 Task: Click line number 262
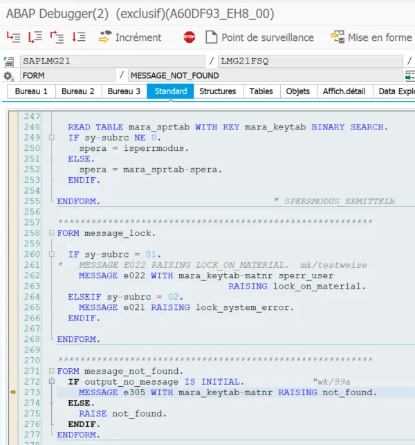point(32,275)
